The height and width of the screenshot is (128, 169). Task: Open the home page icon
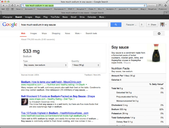[12, 5]
